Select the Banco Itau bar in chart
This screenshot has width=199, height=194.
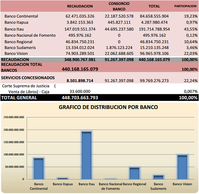click(x=87, y=156)
